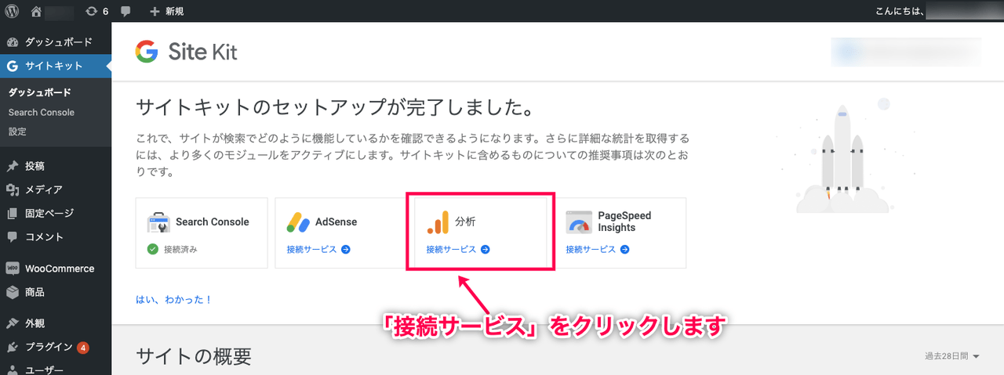Screen dimensions: 1004x375
Task: Click the media icon next to メディア
Action: [x=13, y=189]
